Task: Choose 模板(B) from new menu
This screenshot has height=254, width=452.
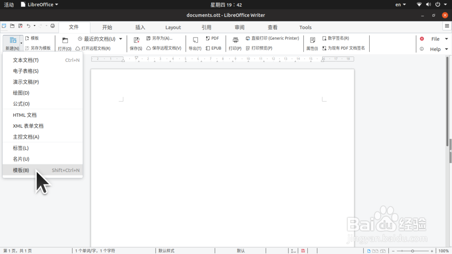Action: pyautogui.click(x=42, y=170)
